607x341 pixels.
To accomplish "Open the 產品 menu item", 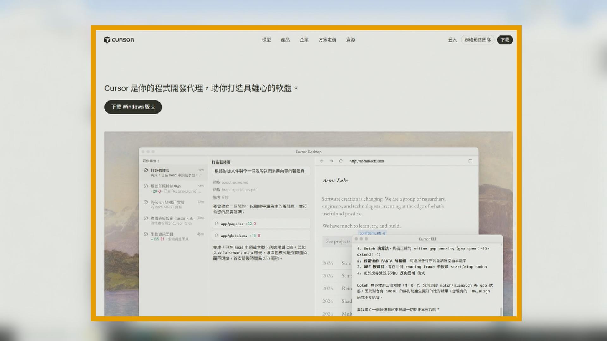I will 285,40.
